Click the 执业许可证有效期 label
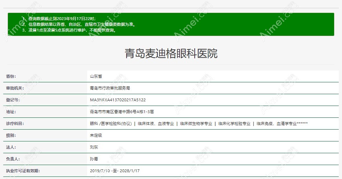This screenshot has width=342, height=179. pos(23,171)
